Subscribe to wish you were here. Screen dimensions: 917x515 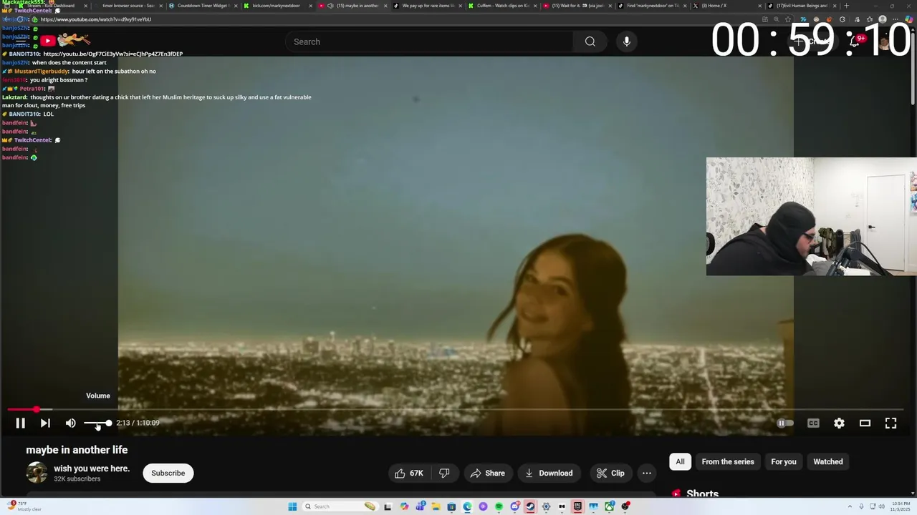coord(168,473)
